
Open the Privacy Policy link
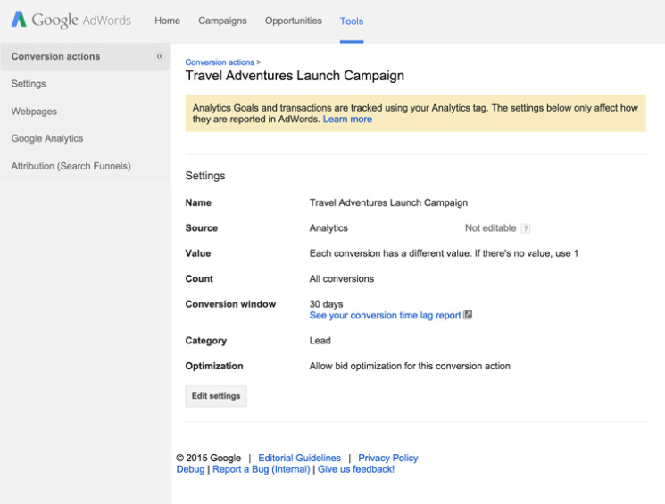pos(388,458)
